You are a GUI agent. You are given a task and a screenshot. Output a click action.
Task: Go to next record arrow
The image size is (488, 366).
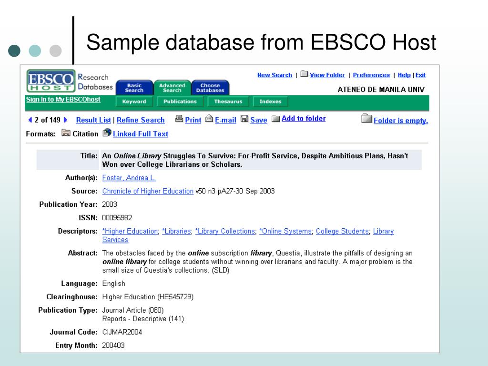pyautogui.click(x=65, y=120)
